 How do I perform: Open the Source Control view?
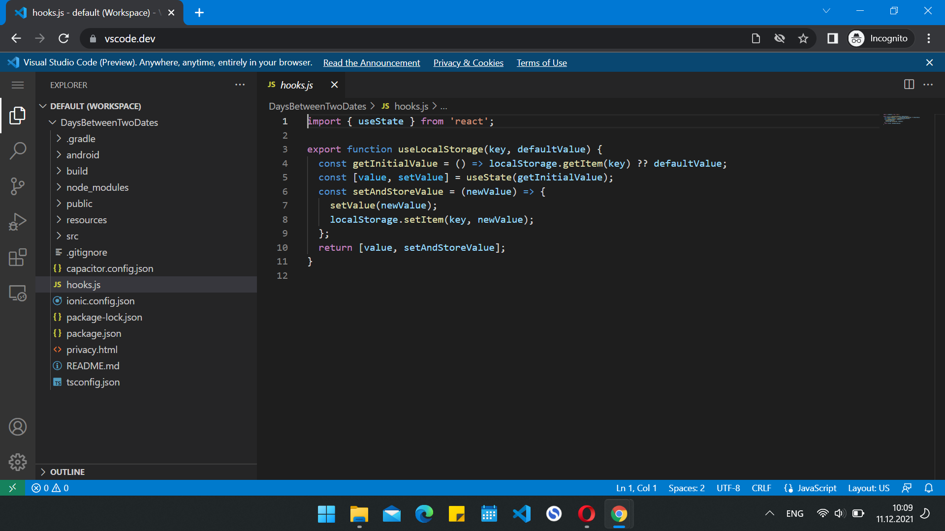18,186
